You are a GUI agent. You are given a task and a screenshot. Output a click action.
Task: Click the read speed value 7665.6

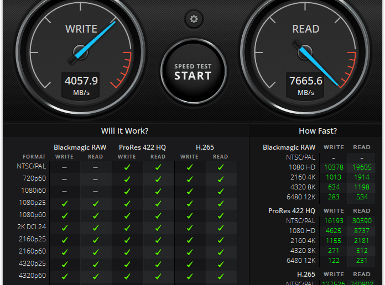click(x=306, y=81)
